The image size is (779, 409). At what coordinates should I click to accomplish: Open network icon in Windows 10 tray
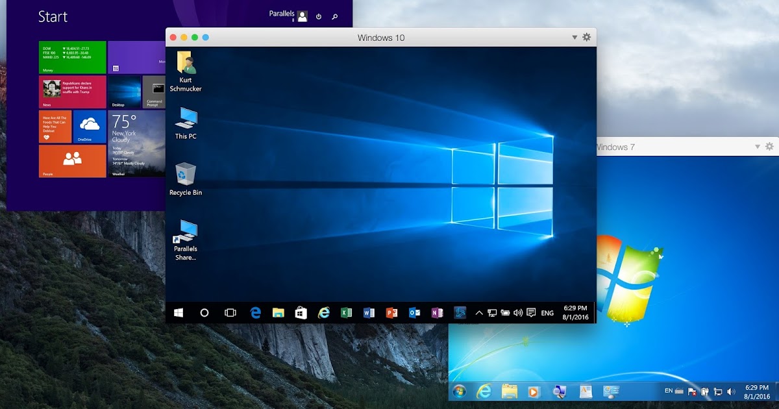(x=492, y=313)
